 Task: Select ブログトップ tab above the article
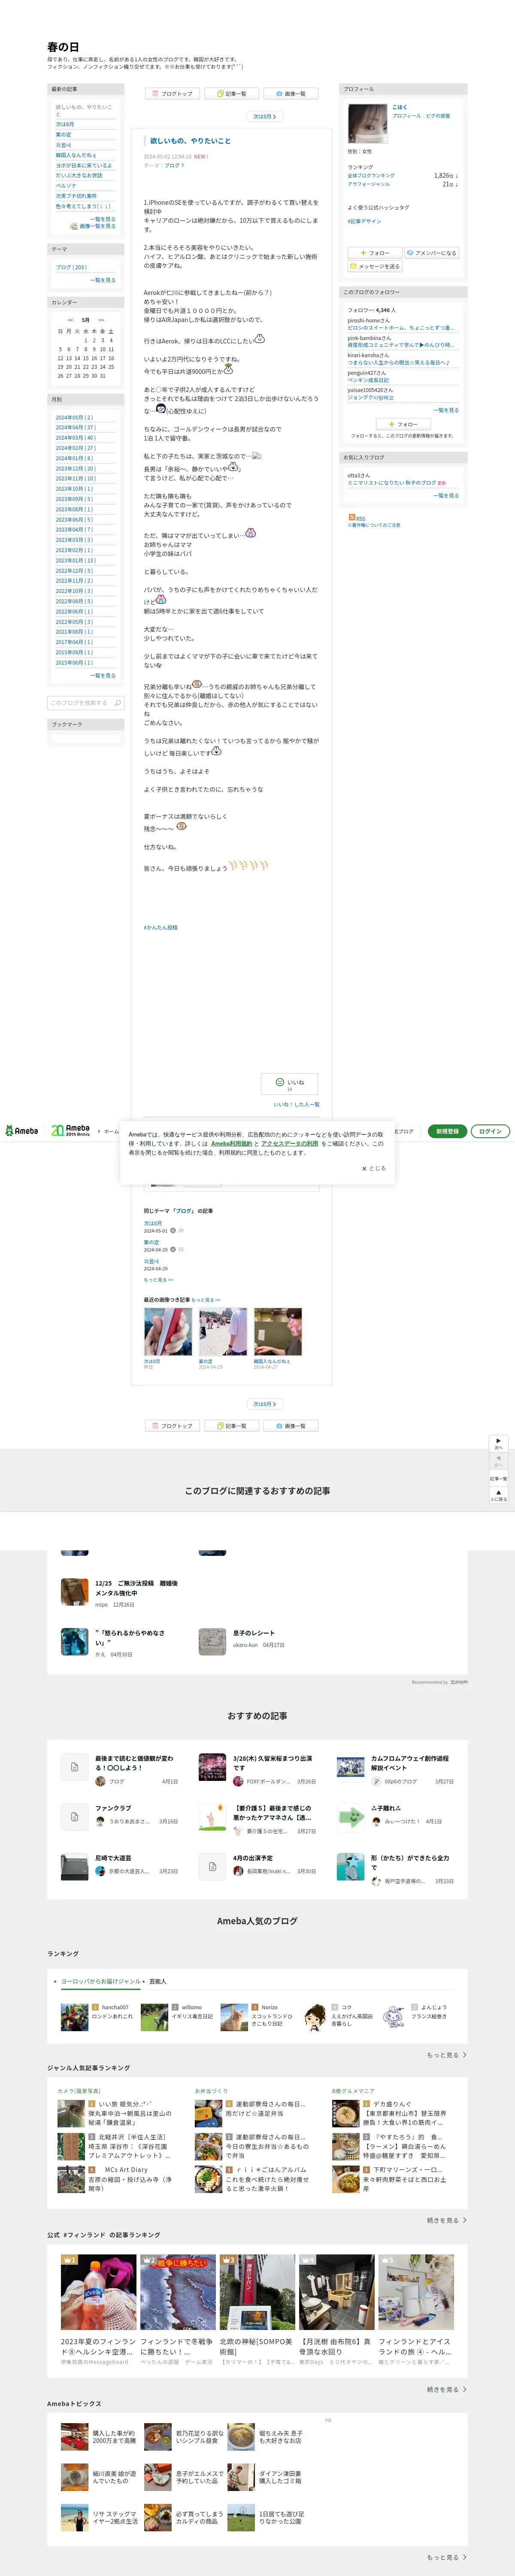173,94
